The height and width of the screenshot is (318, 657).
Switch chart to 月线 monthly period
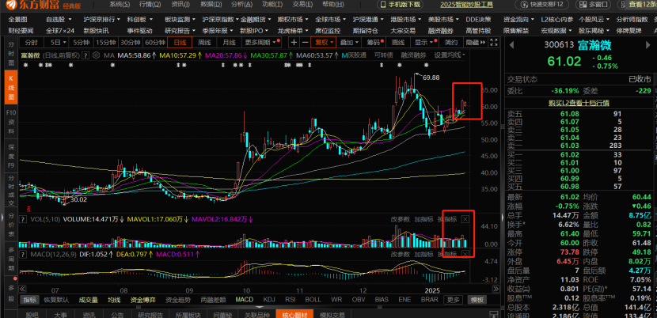pos(229,42)
